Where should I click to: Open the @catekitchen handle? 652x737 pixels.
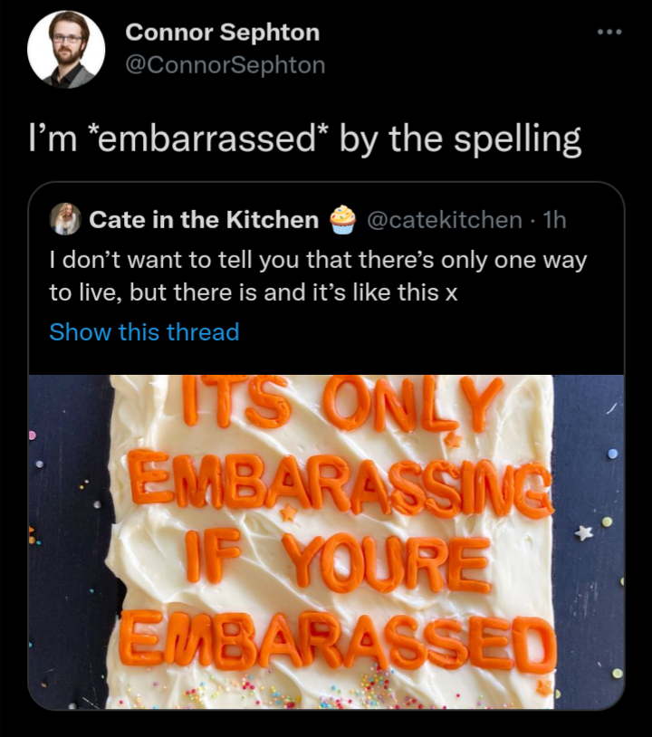pyautogui.click(x=445, y=219)
